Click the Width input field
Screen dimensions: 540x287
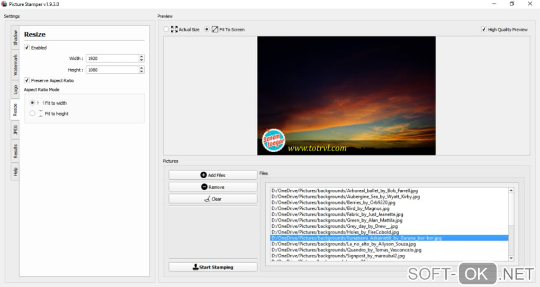pyautogui.click(x=112, y=58)
